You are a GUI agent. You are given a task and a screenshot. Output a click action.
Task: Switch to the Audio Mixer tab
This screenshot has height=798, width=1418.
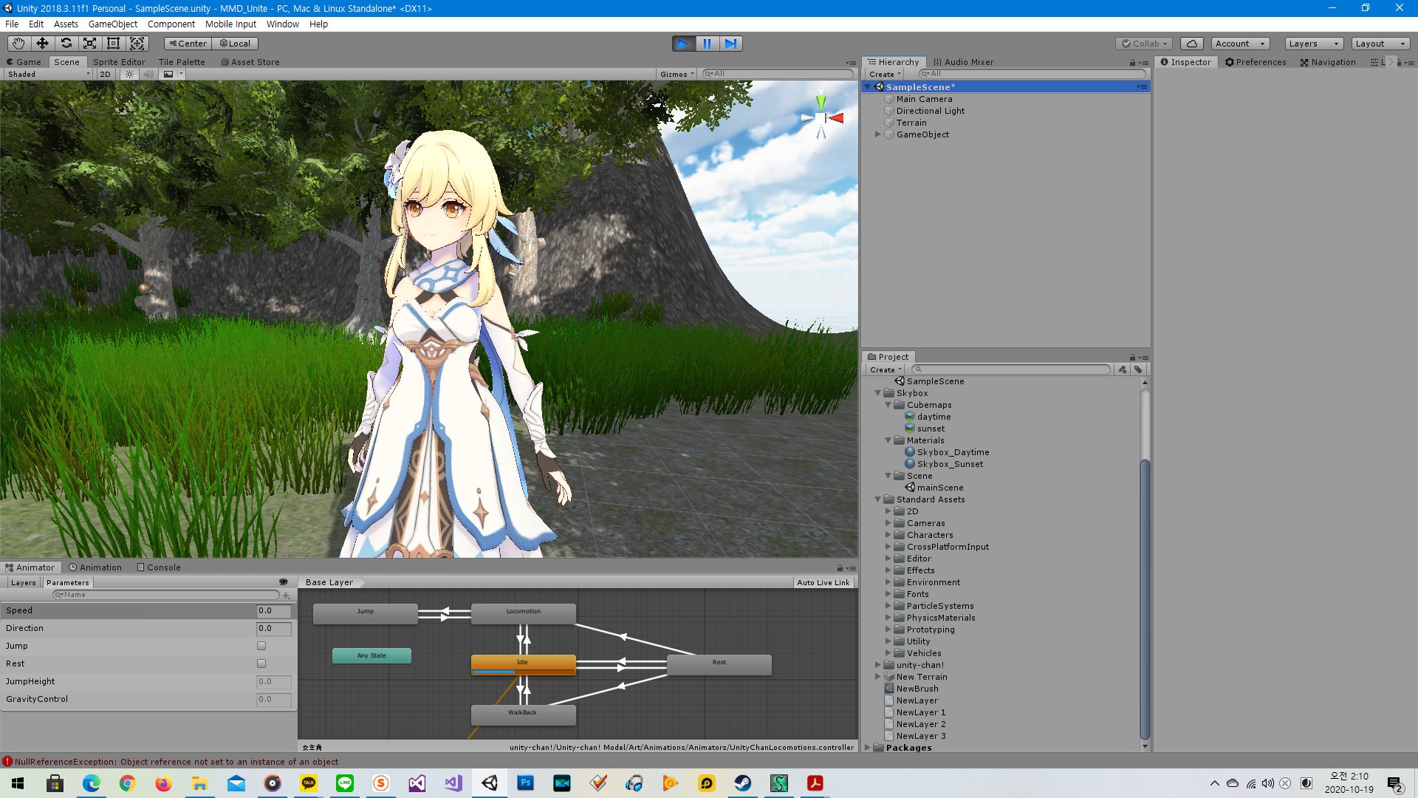click(963, 62)
